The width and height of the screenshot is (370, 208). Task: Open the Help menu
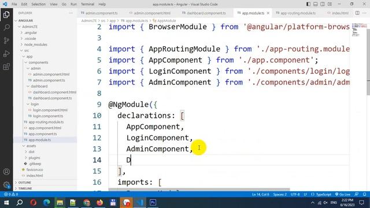pos(102,4)
